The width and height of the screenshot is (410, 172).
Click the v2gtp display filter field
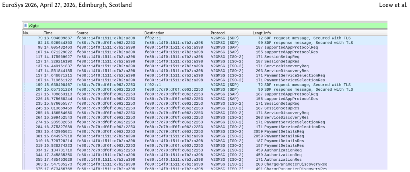point(207,26)
